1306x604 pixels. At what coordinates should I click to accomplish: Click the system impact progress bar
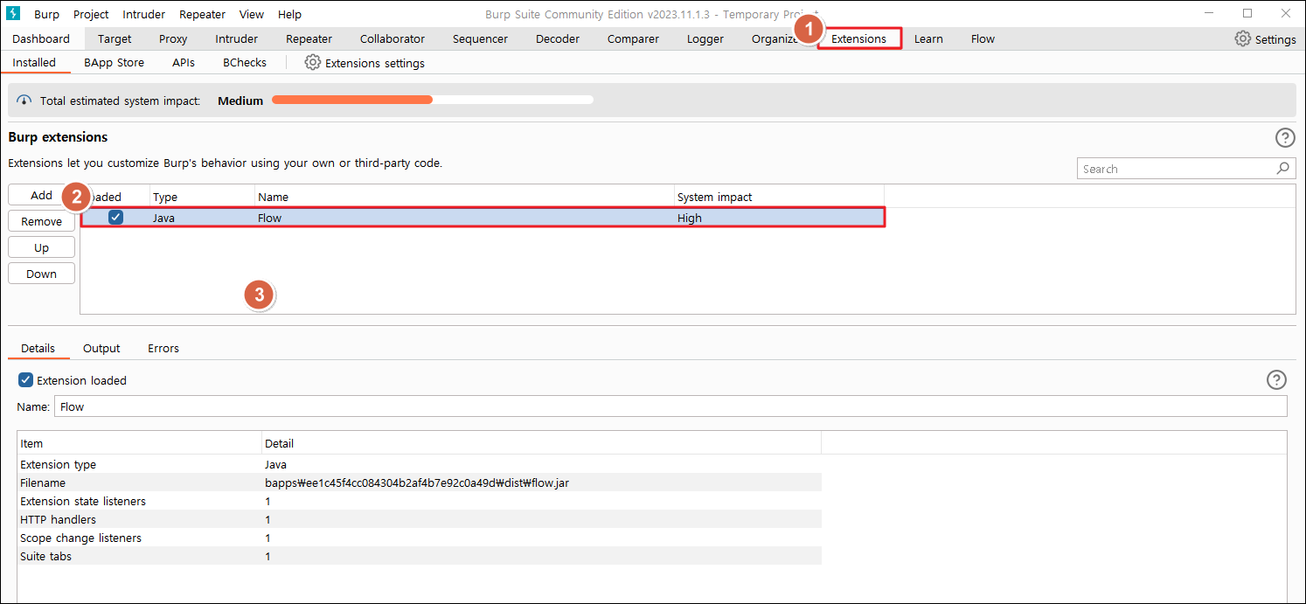(433, 101)
